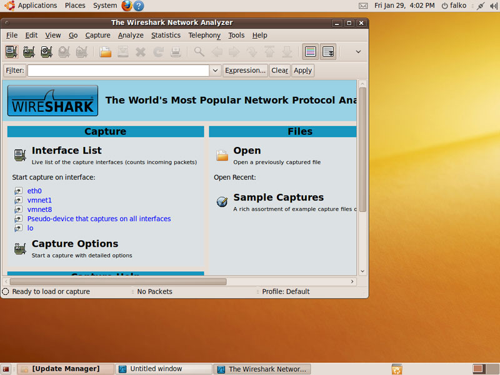The width and height of the screenshot is (500, 375).
Task: Click the start new capture toolbar icon
Action: point(46,52)
